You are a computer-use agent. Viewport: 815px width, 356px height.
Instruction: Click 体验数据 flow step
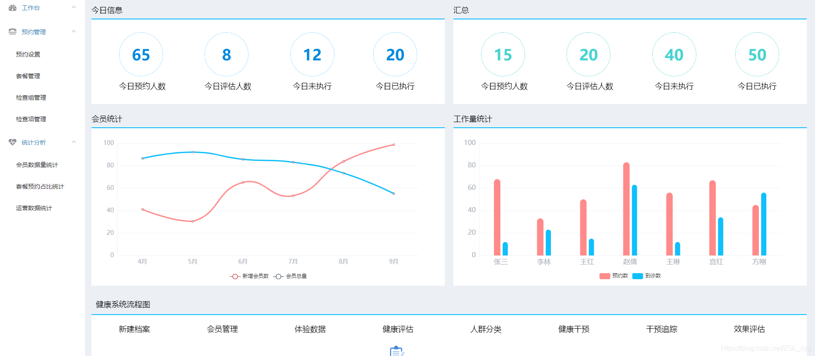310,329
